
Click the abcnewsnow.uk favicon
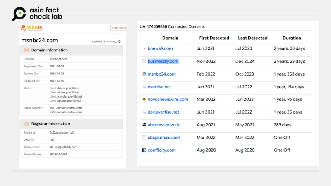click(x=144, y=124)
